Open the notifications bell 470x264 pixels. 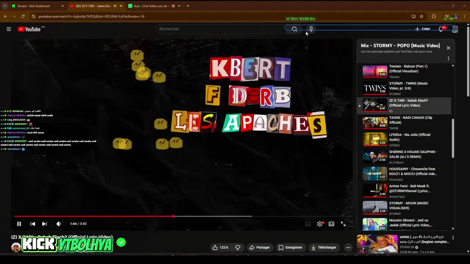(x=441, y=29)
